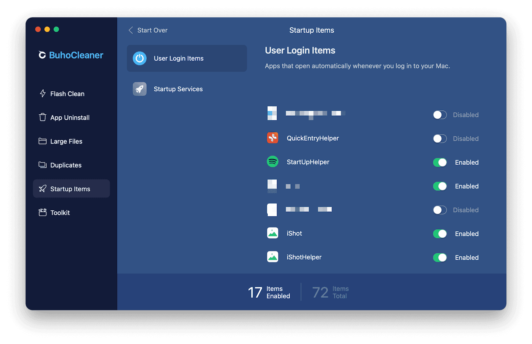The height and width of the screenshot is (344, 532).
Task: Click the Large Files folder icon
Action: [x=43, y=141]
